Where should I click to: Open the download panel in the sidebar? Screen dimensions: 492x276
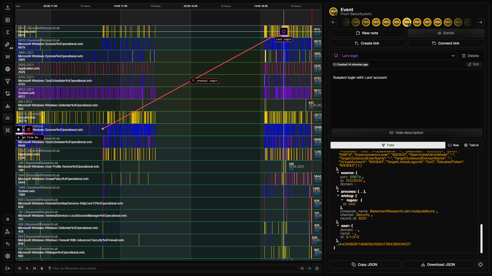(8, 106)
